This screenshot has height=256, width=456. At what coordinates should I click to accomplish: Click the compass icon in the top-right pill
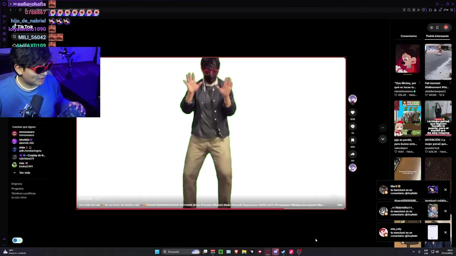coord(431,27)
